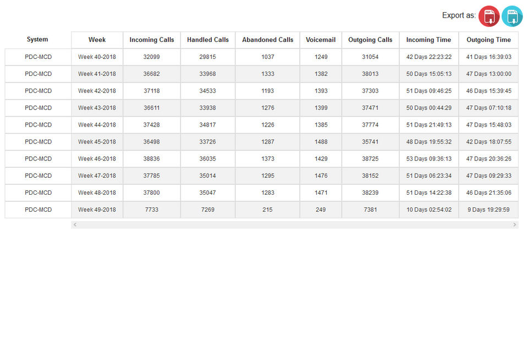Click outgoing calls value 38013
The image size is (528, 346).
point(370,74)
